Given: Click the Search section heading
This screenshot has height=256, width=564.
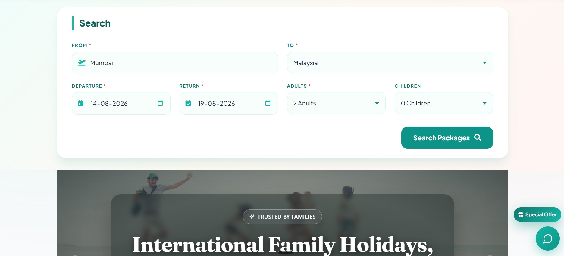Looking at the screenshot, I should (x=95, y=23).
